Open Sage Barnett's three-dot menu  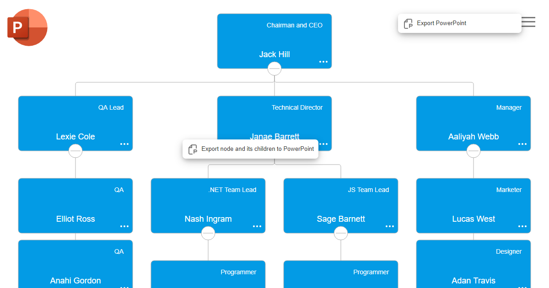(x=390, y=226)
